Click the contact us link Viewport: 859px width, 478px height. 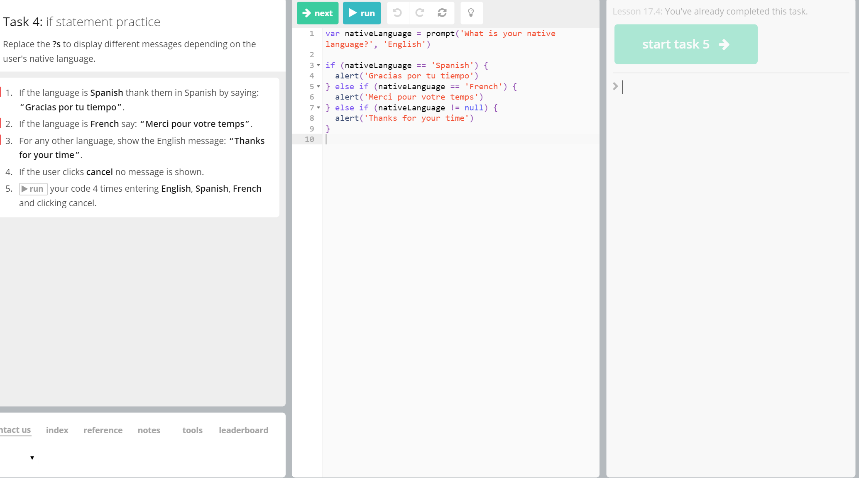click(15, 430)
